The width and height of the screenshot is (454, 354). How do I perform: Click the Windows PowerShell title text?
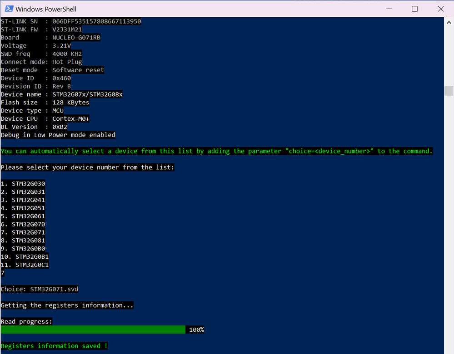[46, 9]
